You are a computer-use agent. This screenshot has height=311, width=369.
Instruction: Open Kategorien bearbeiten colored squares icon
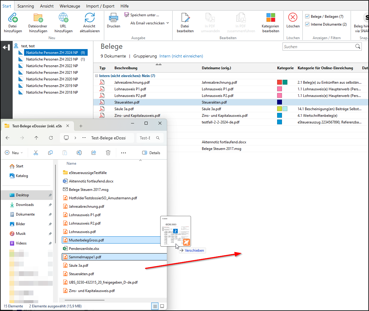(x=270, y=17)
